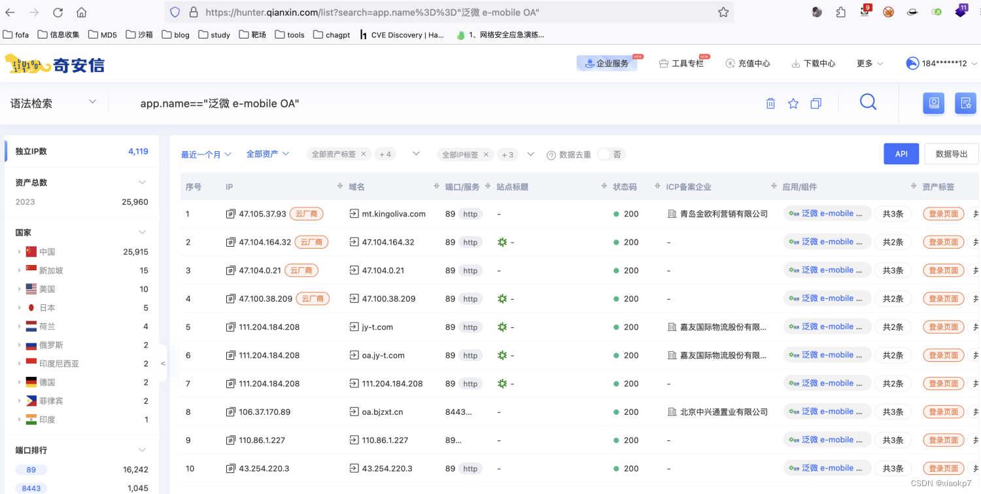Click the 独立IP数 entry in the sidebar
Screen dimensions: 981x494
82,151
